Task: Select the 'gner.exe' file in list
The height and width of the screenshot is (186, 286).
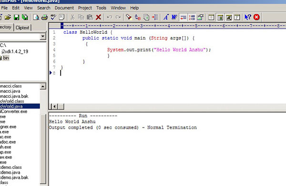Action: coord(8,127)
